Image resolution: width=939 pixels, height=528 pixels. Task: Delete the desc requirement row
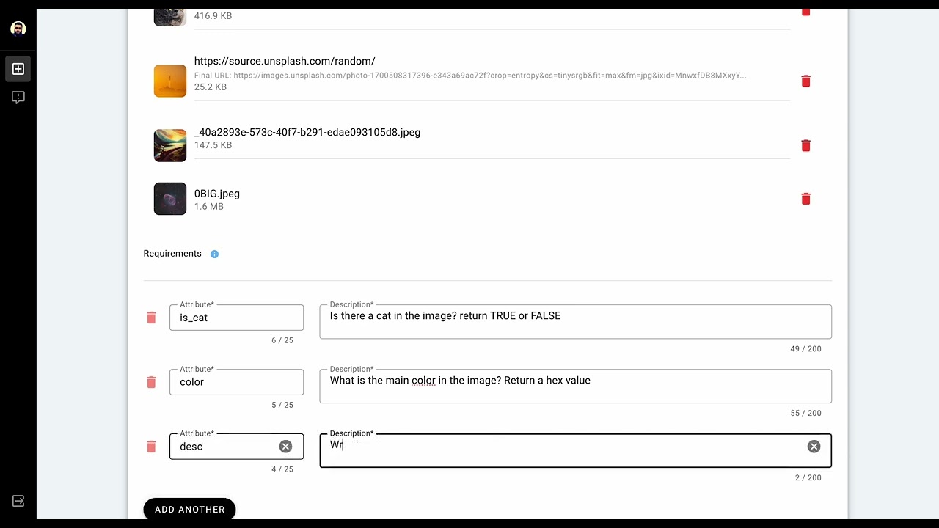151,447
